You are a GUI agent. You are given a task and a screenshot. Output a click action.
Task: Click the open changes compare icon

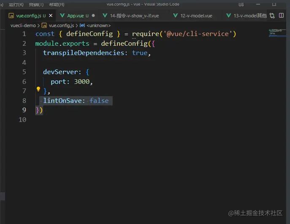click(x=272, y=16)
